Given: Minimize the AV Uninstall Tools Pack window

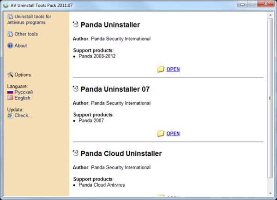Looking at the screenshot, I should tap(242, 4).
